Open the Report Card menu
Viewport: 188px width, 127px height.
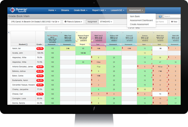(x=99, y=10)
